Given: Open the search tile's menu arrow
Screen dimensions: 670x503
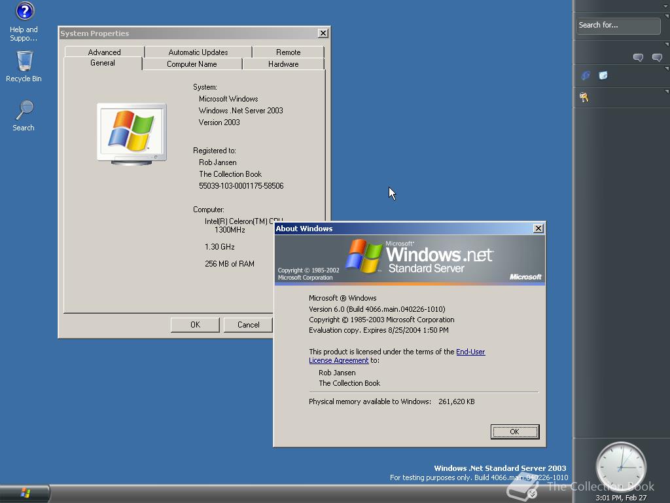Looking at the screenshot, I should coord(666,16).
